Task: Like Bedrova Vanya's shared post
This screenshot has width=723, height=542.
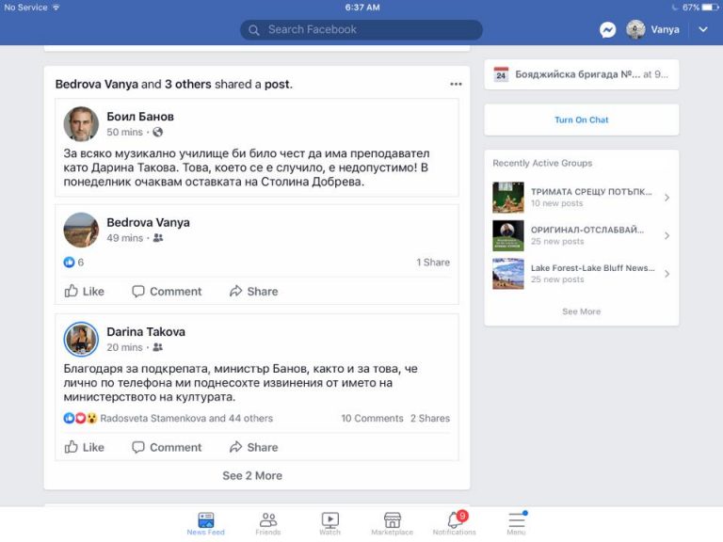Action: 84,292
